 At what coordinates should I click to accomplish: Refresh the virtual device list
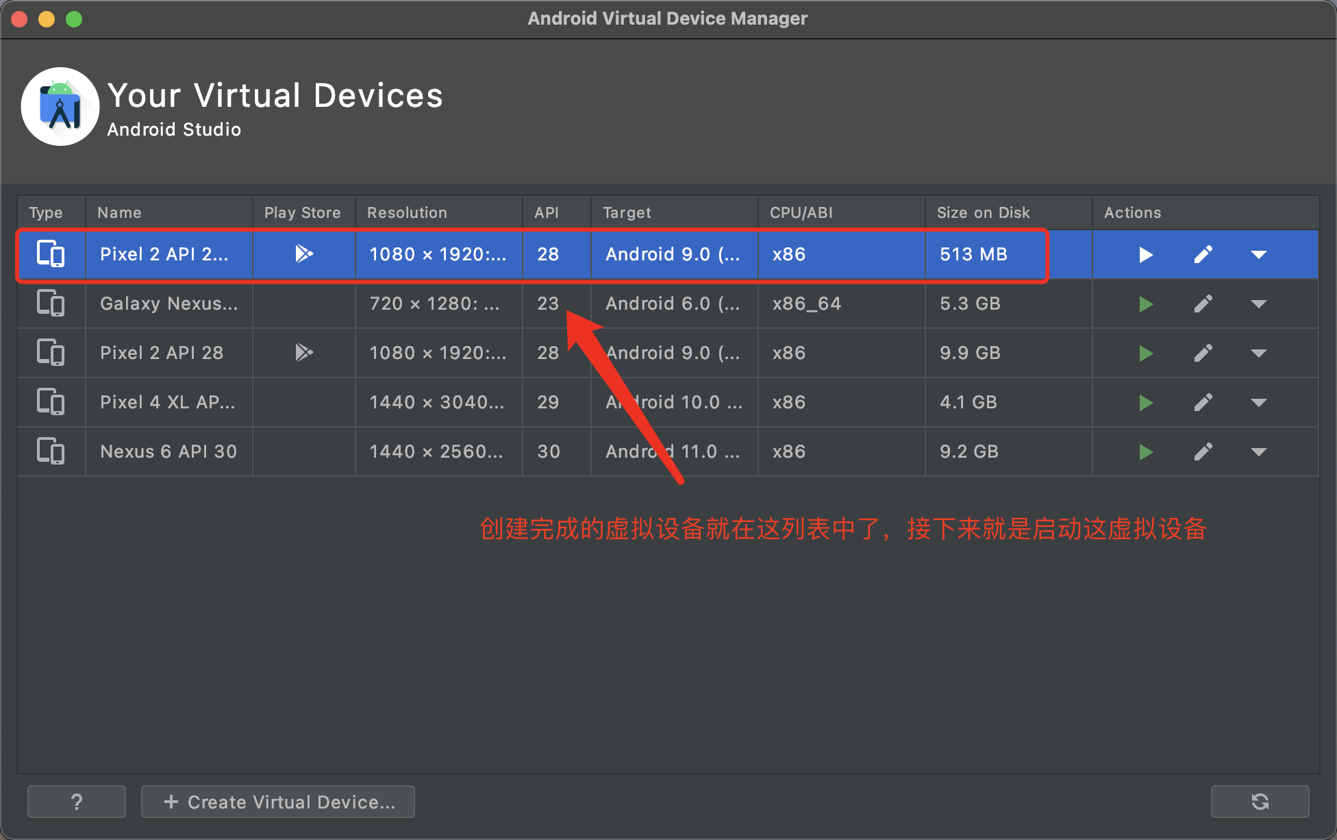point(1260,802)
